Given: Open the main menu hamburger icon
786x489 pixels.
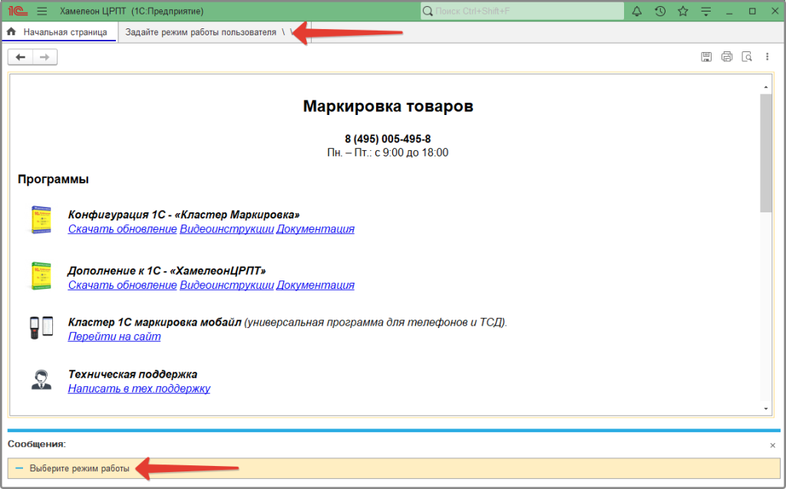Looking at the screenshot, I should (x=41, y=11).
